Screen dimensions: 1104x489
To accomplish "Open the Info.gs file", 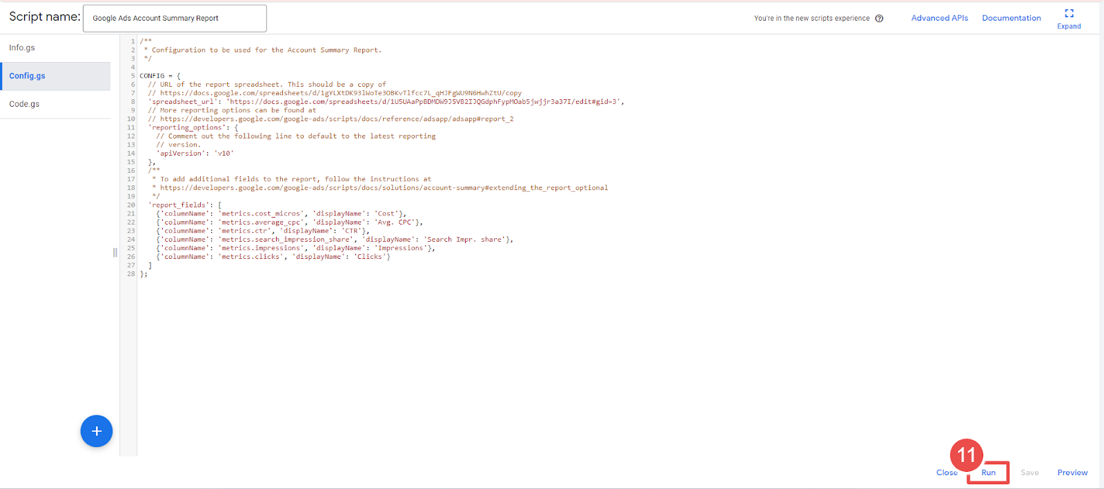I will pyautogui.click(x=55, y=48).
